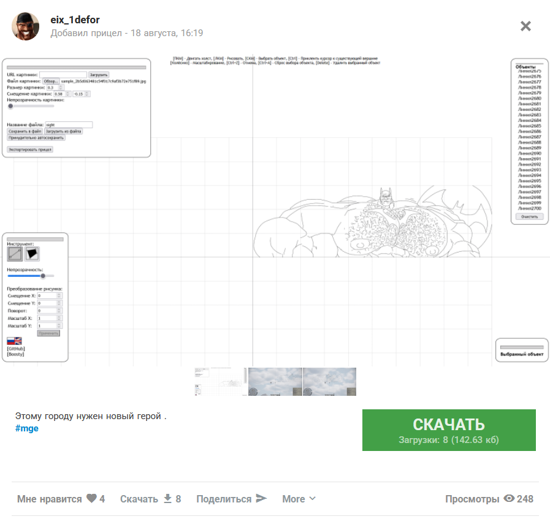The image size is (550, 519).
Task: Like the post via Мне нравится heart
Action: [61, 499]
